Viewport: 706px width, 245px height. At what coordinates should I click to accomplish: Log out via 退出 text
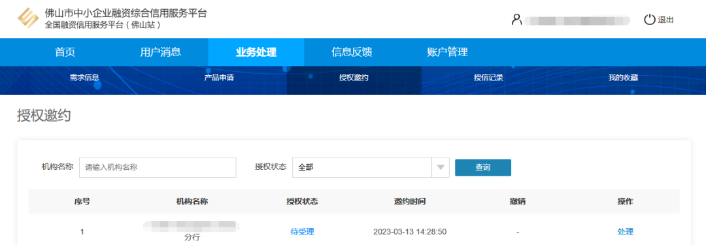click(665, 20)
